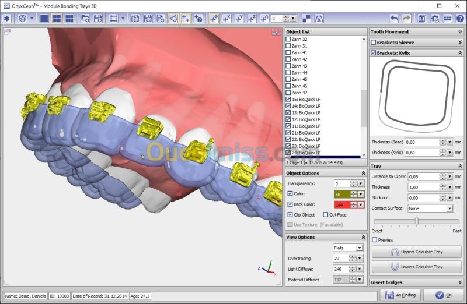This screenshot has width=467, height=304.
Task: Select the Y axis tool
Action: [239, 19]
